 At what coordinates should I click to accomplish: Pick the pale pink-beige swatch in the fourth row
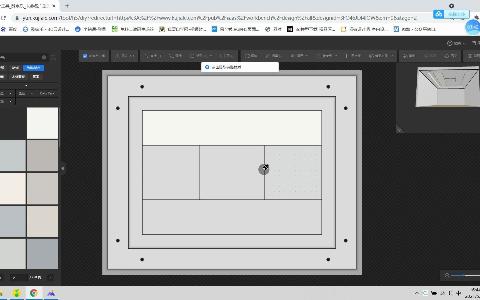coord(42,221)
